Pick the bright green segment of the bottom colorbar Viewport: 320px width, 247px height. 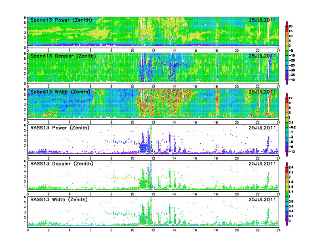287,194
